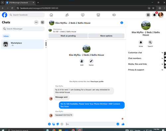Image resolution: width=166 pixels, height=131 pixels.
Task: Expand Privacy & support section
Action: (x=146, y=70)
